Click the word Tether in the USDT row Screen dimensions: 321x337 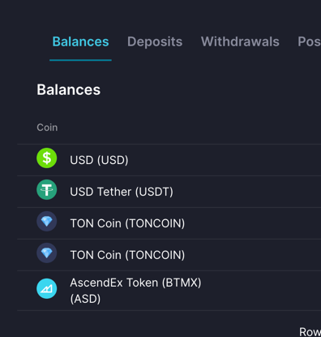(114, 192)
